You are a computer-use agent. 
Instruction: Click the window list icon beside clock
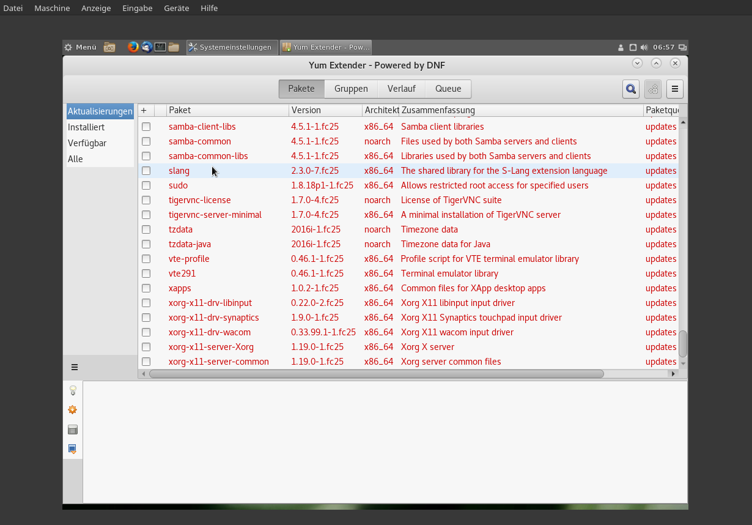[682, 47]
